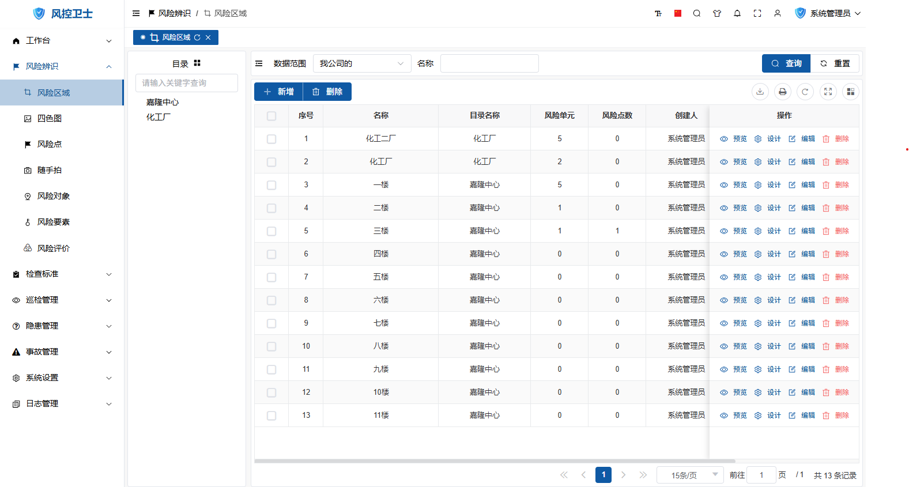Click the red theme color swatch

click(x=678, y=13)
